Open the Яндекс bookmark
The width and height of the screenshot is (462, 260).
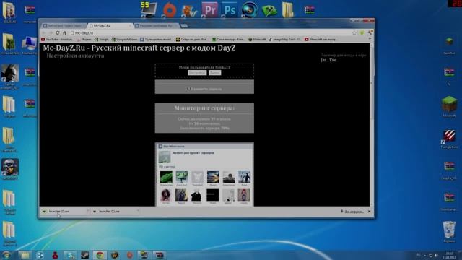pos(84,39)
